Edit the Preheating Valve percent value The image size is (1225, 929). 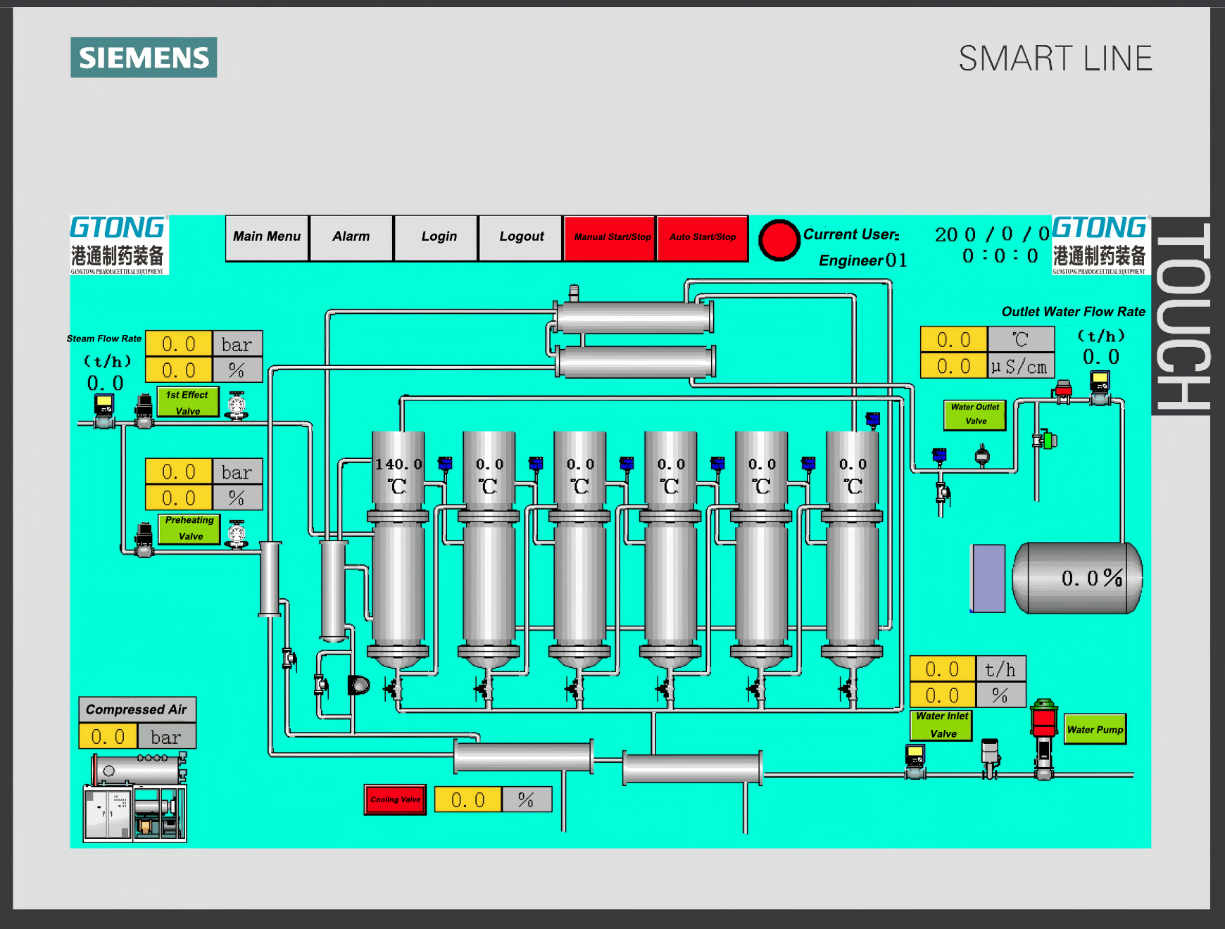(x=179, y=498)
